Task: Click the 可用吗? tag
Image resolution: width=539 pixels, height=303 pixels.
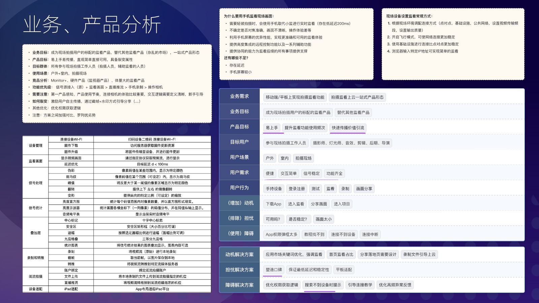Action: click(273, 219)
